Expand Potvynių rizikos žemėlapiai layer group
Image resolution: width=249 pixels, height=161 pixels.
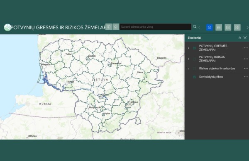point(189,59)
